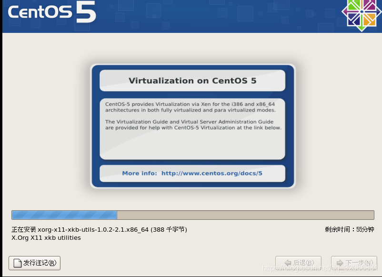Viewport: 382px width, 277px height.
Task: Open the http://www.centos.org/docs/5 link
Action: [211, 174]
